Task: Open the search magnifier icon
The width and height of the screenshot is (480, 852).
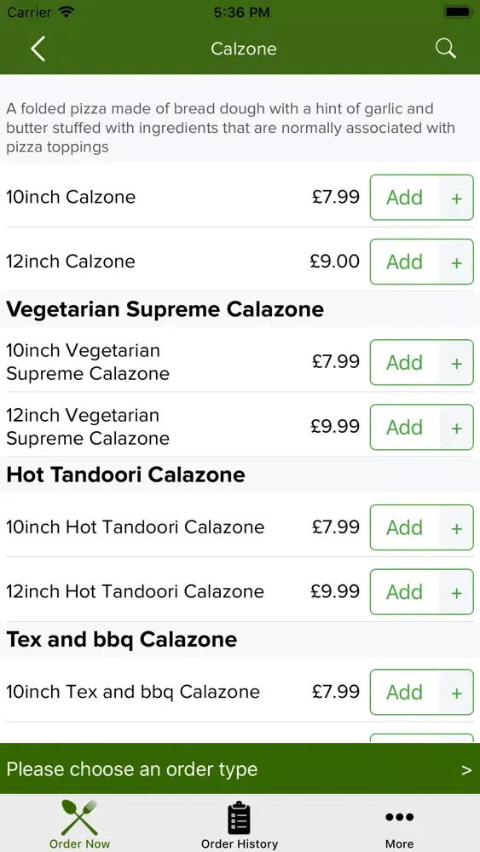Action: pos(445,49)
